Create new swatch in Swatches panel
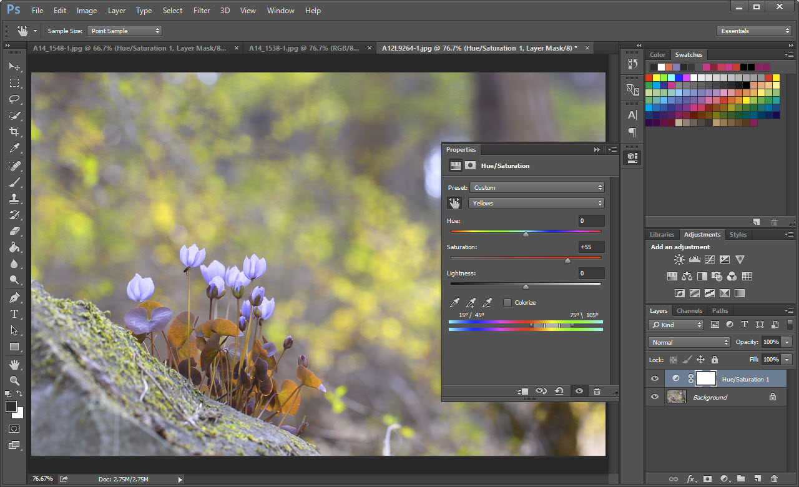Image resolution: width=799 pixels, height=487 pixels. coord(756,222)
